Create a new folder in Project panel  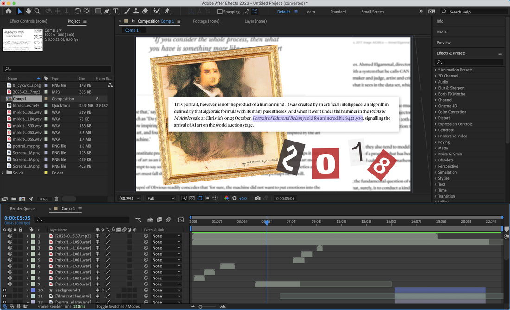(x=13, y=199)
